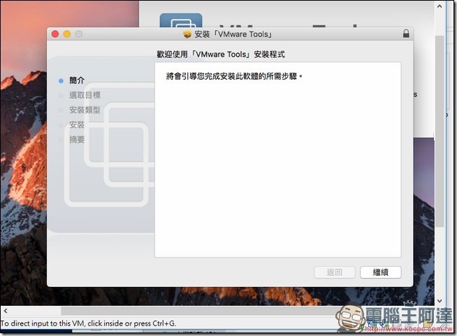This screenshot has width=457, height=336.
Task: Select the 選取目標 step in sidebar
Action: pos(85,95)
